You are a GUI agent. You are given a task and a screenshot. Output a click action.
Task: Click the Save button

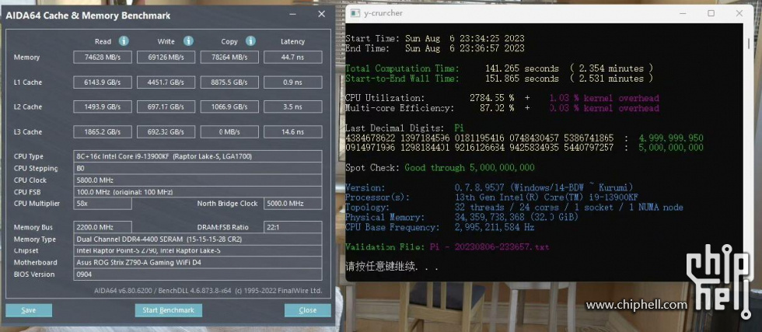pyautogui.click(x=29, y=310)
